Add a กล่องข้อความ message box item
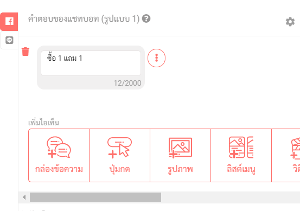Image resolution: width=300 pixels, height=211 pixels. [59, 155]
